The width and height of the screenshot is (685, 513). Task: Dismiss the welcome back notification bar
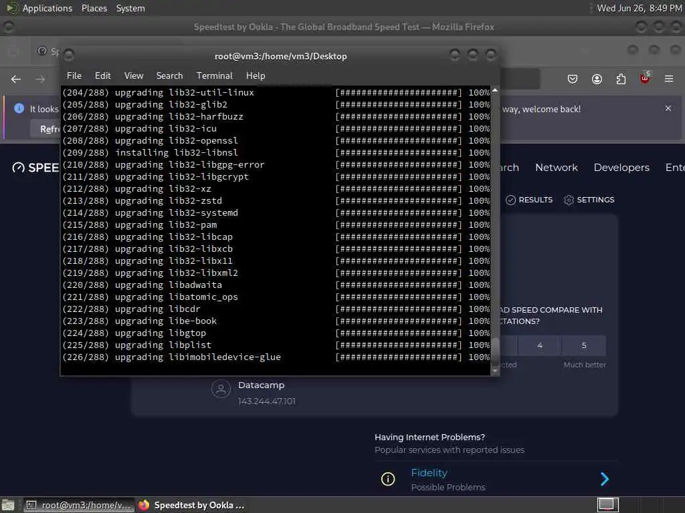pyautogui.click(x=668, y=108)
